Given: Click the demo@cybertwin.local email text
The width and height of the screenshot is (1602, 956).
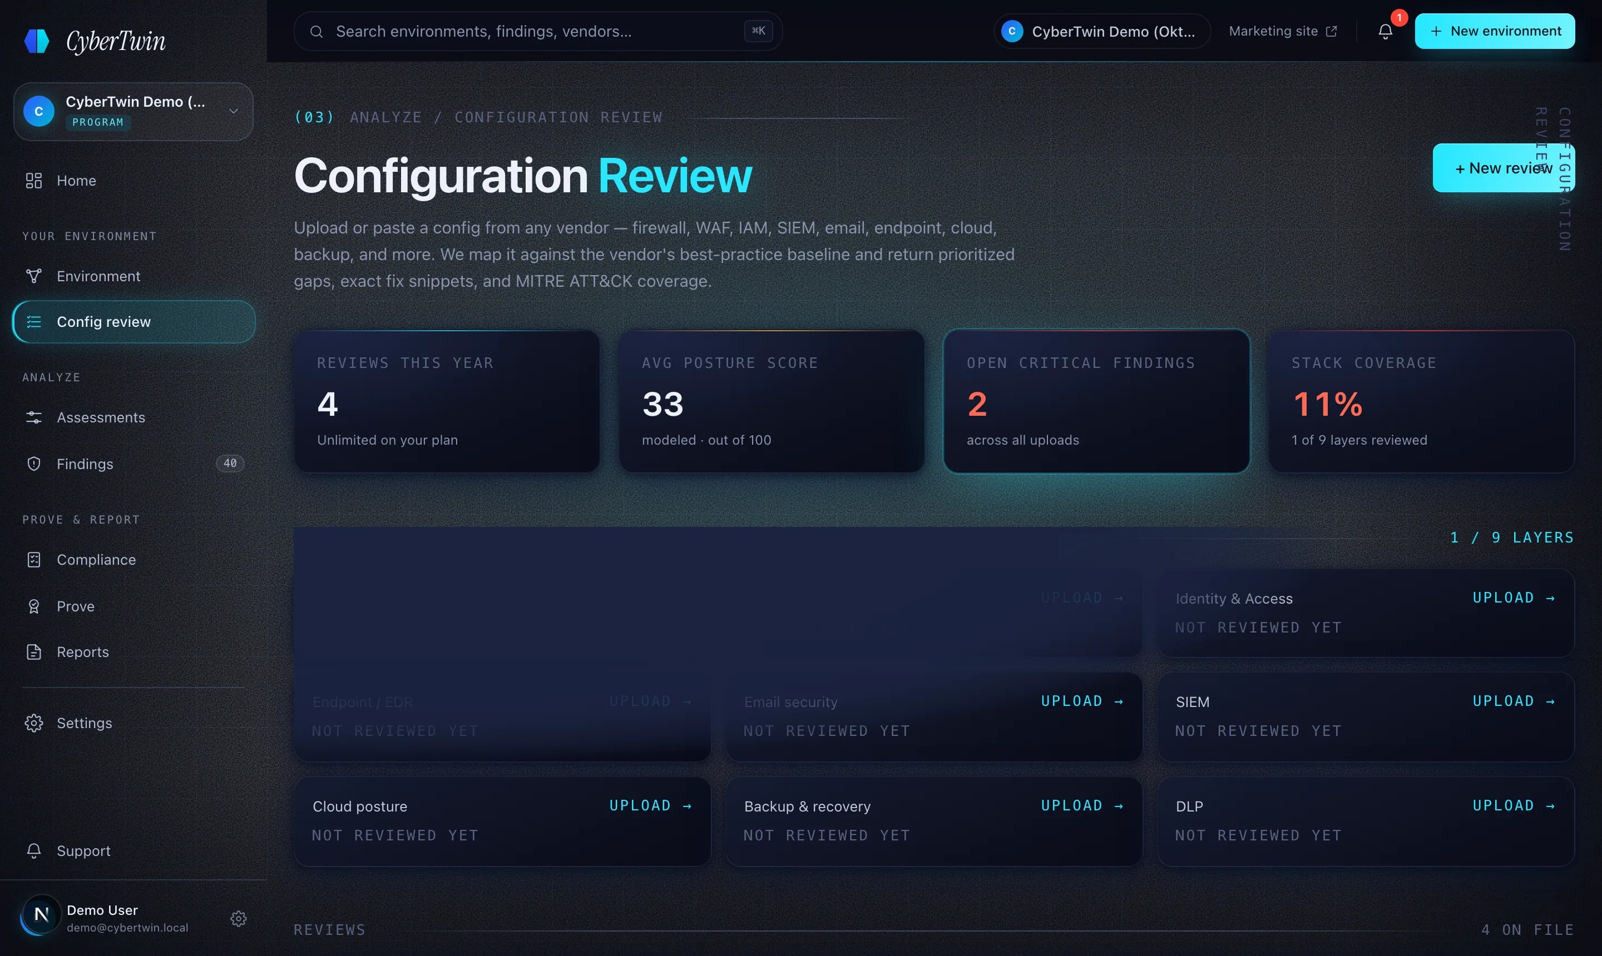Looking at the screenshot, I should coord(127,928).
